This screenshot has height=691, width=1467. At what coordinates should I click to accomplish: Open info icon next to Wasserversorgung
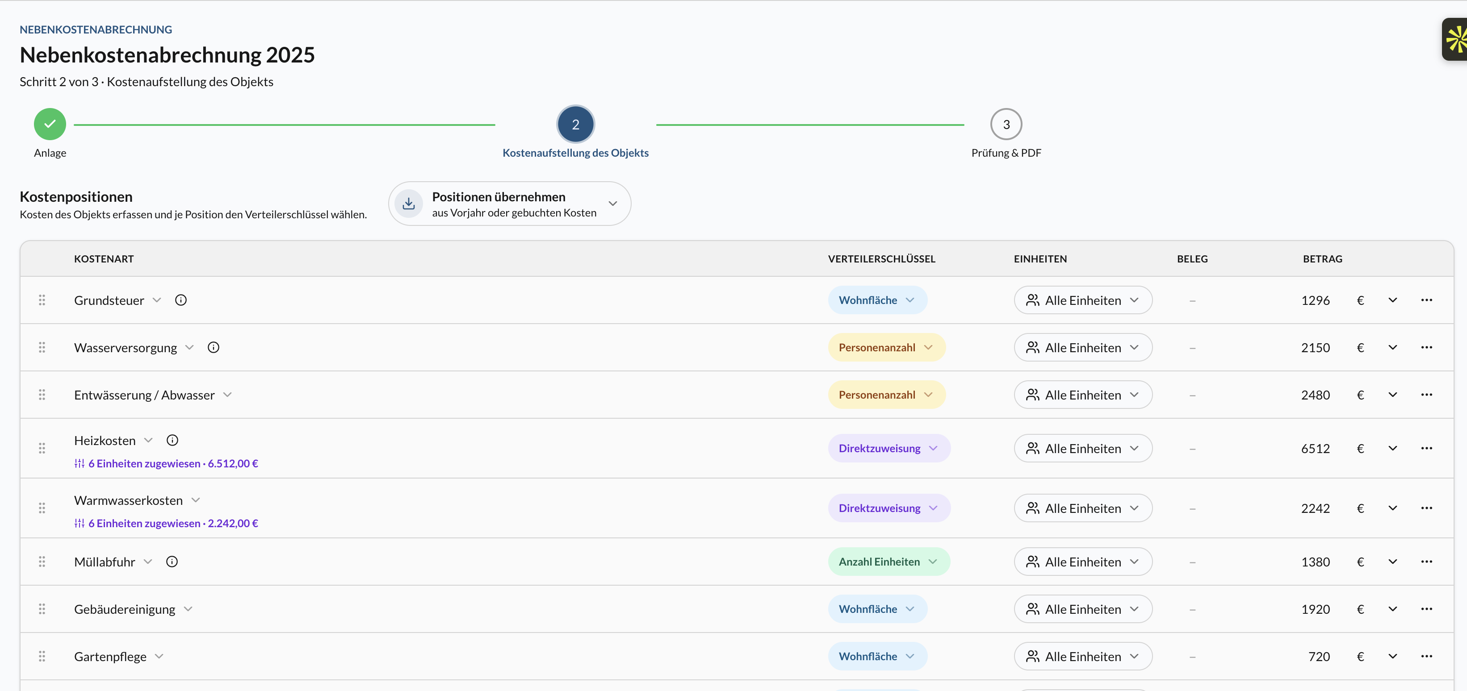(213, 347)
